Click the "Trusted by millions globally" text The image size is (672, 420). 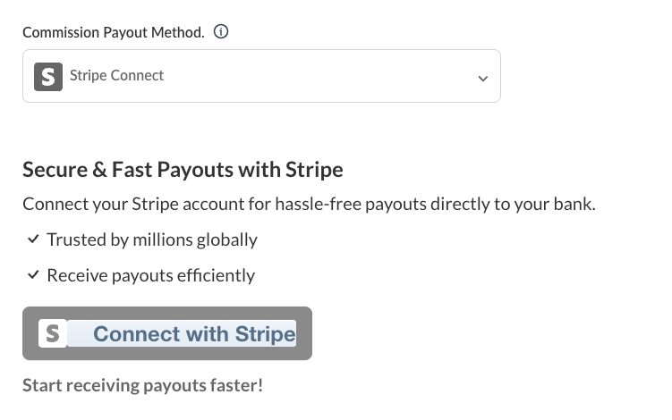[x=152, y=239]
